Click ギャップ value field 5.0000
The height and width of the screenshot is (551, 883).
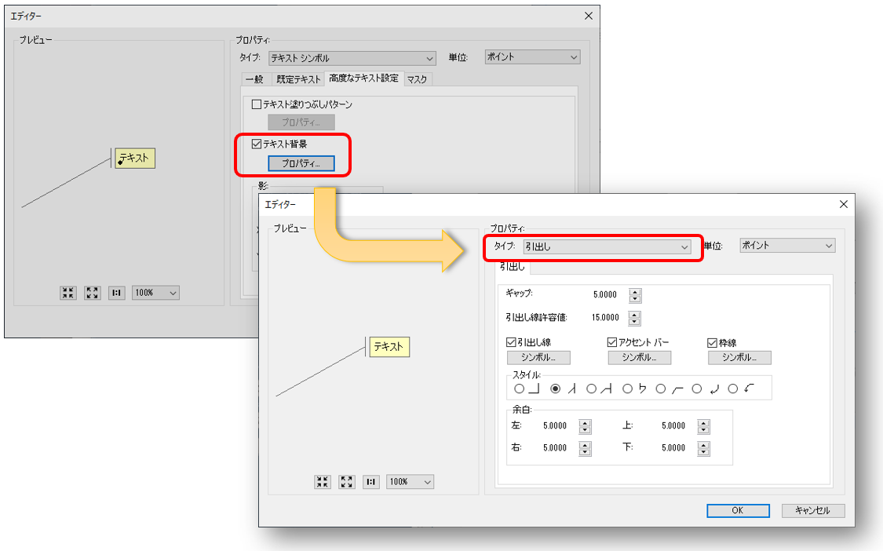pos(605,294)
